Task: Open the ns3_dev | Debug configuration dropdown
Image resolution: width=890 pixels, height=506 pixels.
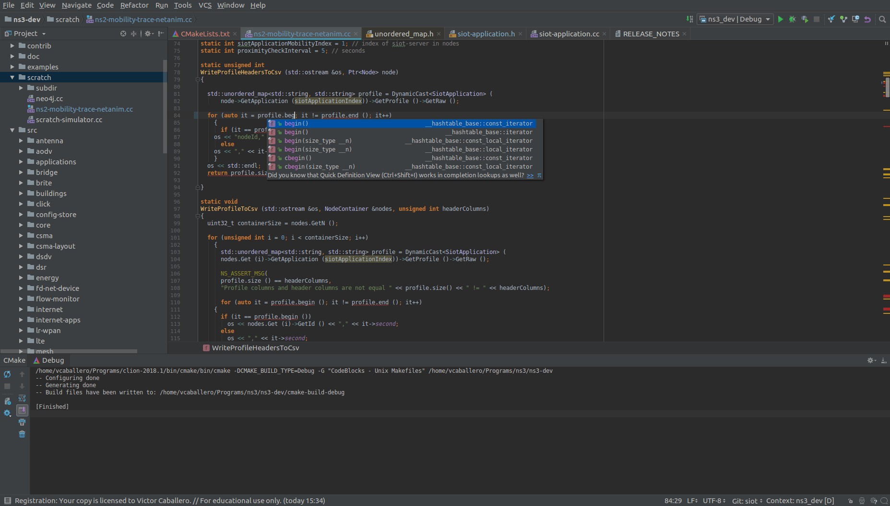Action: click(735, 19)
